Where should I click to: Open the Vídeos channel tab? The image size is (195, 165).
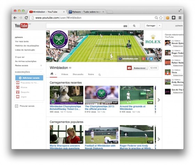pos(64,74)
